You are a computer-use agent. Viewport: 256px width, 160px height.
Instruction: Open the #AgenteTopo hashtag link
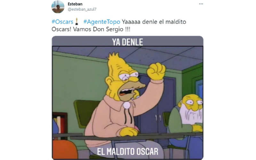pyautogui.click(x=102, y=22)
